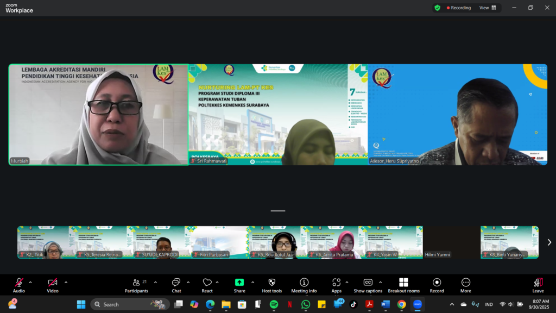Open Netflix from the taskbar
This screenshot has width=556, height=313.
click(x=290, y=304)
